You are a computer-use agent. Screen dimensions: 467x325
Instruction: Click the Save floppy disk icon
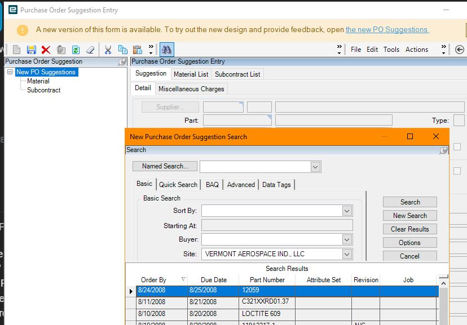click(x=31, y=50)
